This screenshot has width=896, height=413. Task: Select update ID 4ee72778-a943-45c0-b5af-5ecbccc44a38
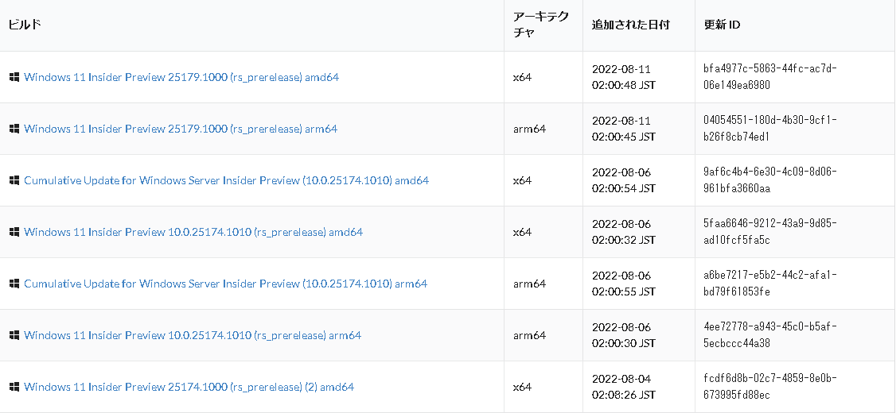pyautogui.click(x=770, y=335)
